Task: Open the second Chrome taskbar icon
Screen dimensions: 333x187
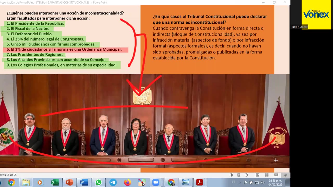Action: click(x=171, y=183)
